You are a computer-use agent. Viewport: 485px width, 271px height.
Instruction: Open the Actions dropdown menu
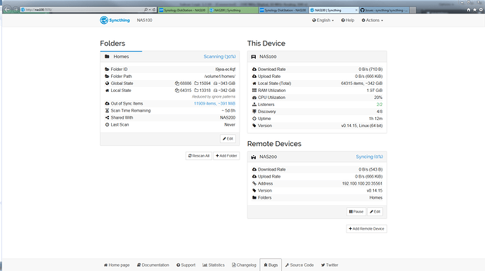click(x=373, y=20)
